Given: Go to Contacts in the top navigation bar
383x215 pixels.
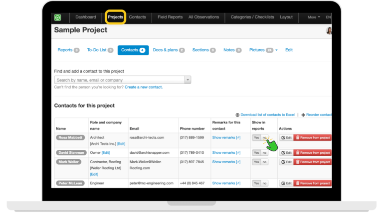Looking at the screenshot, I should tap(137, 17).
